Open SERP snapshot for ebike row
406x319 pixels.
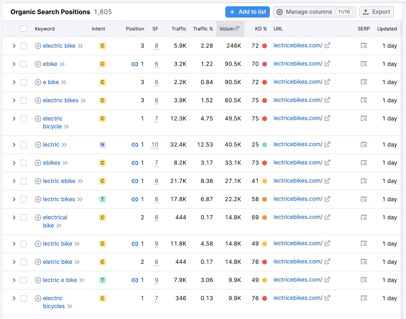(x=364, y=64)
